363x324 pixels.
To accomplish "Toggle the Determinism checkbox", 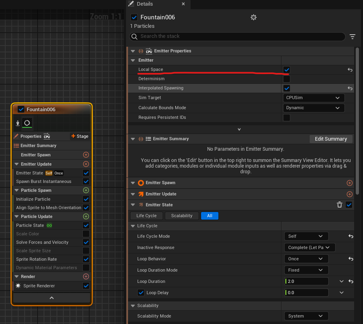I will (287, 79).
